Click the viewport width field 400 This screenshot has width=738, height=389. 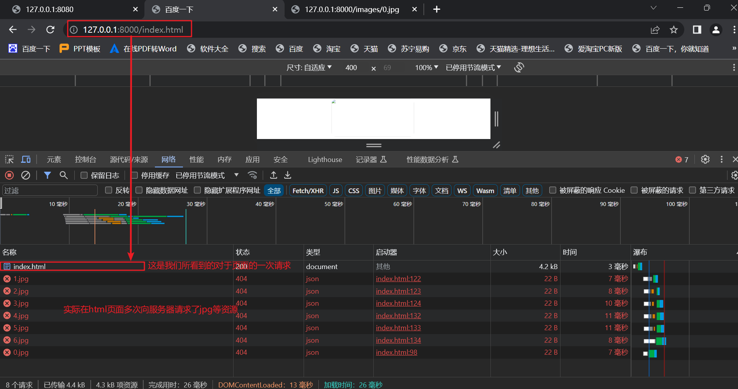click(351, 68)
